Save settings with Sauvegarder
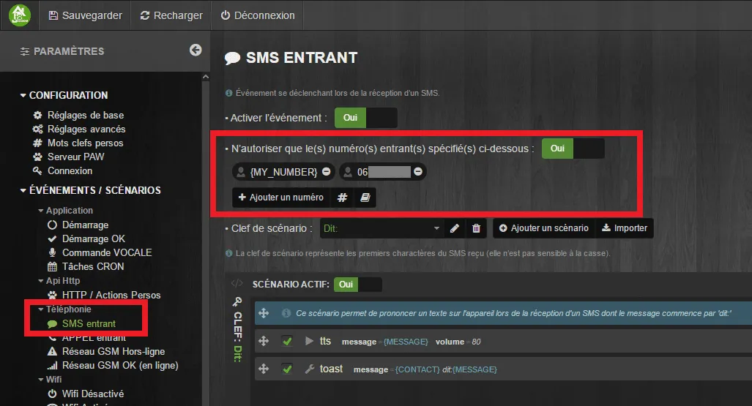The height and width of the screenshot is (406, 752). pos(86,15)
